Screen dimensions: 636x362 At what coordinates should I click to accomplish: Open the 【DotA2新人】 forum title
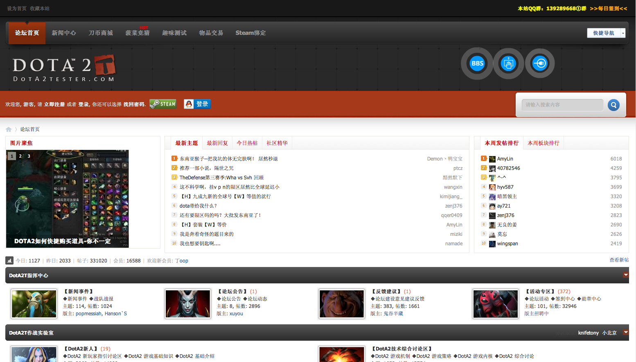(81, 349)
